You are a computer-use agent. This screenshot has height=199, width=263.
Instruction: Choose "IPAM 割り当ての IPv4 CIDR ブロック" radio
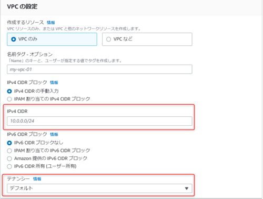(9, 99)
